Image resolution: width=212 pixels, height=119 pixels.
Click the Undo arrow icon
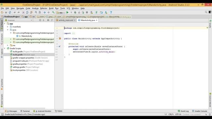pyautogui.click(x=15, y=13)
